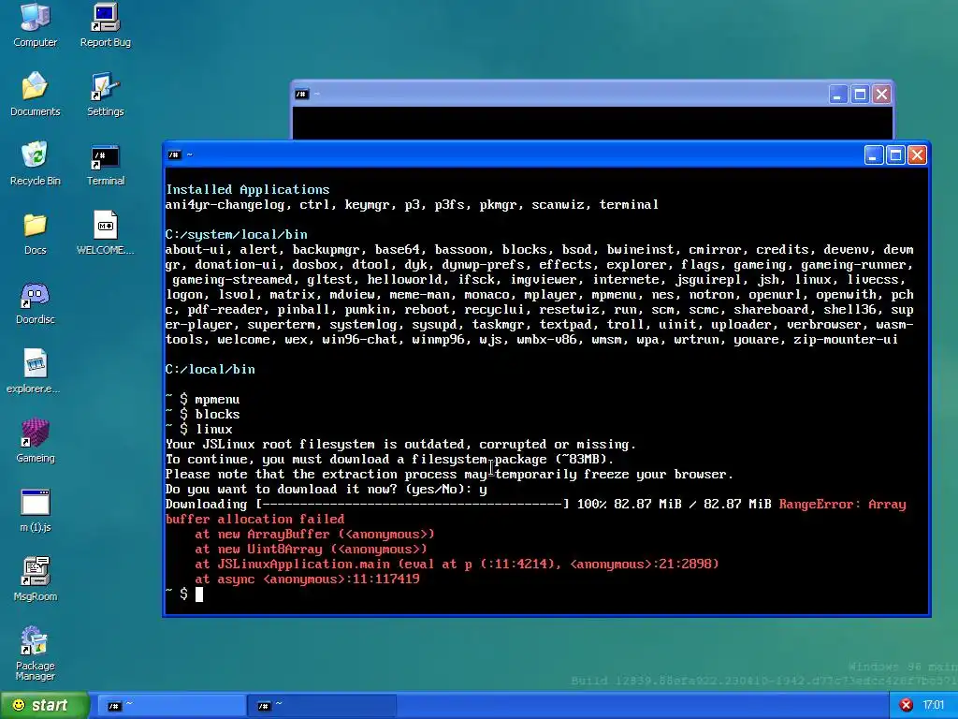This screenshot has height=719, width=958.
Task: Click the terminal prompt cursor block
Action: click(x=199, y=594)
